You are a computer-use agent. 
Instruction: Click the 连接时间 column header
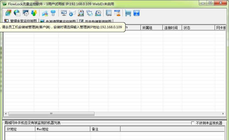(x=172, y=28)
